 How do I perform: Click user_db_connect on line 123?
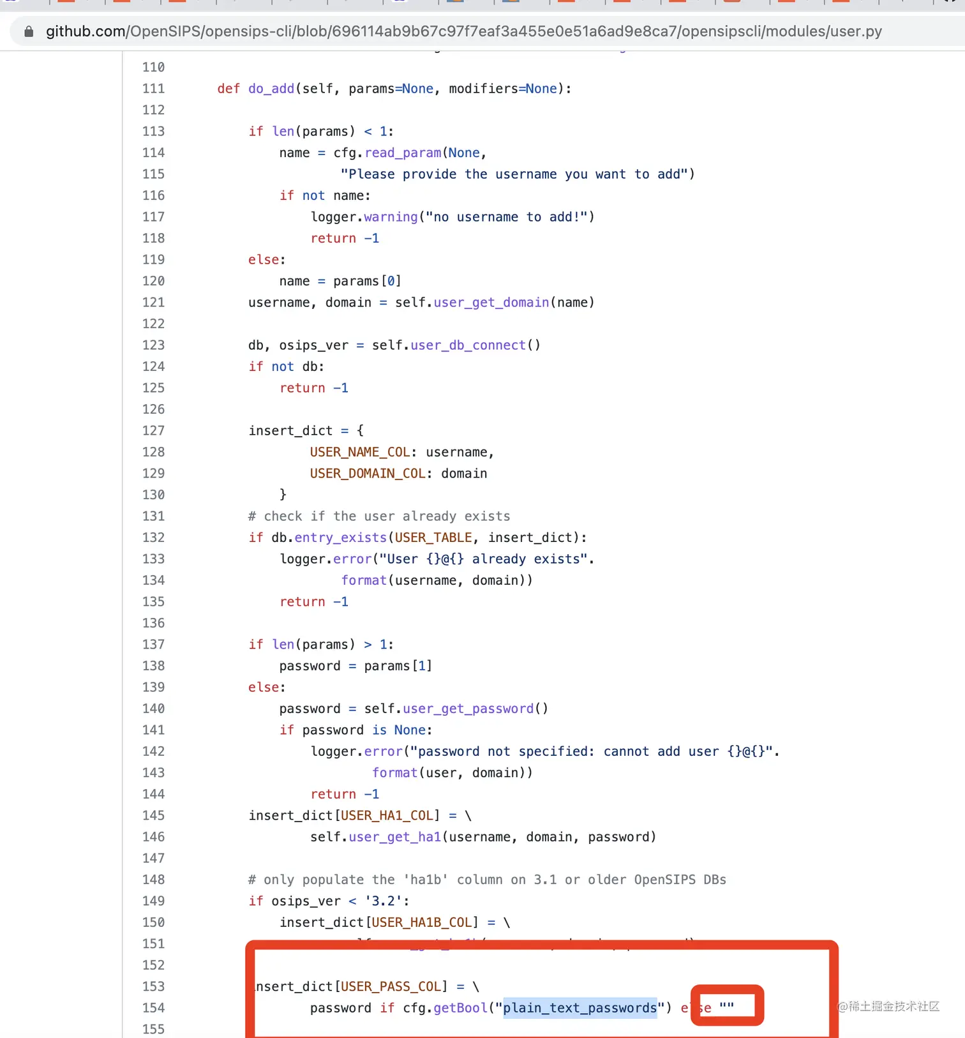(468, 345)
